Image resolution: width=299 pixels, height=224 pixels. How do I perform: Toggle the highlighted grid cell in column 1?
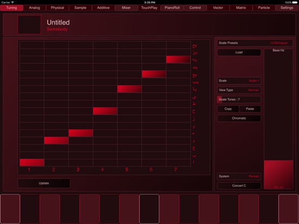click(x=32, y=162)
